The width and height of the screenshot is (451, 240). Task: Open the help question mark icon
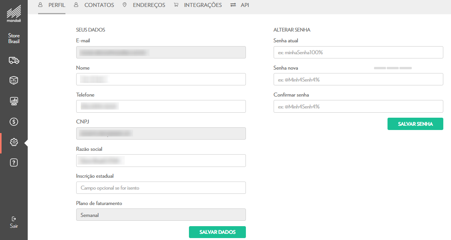[14, 163]
